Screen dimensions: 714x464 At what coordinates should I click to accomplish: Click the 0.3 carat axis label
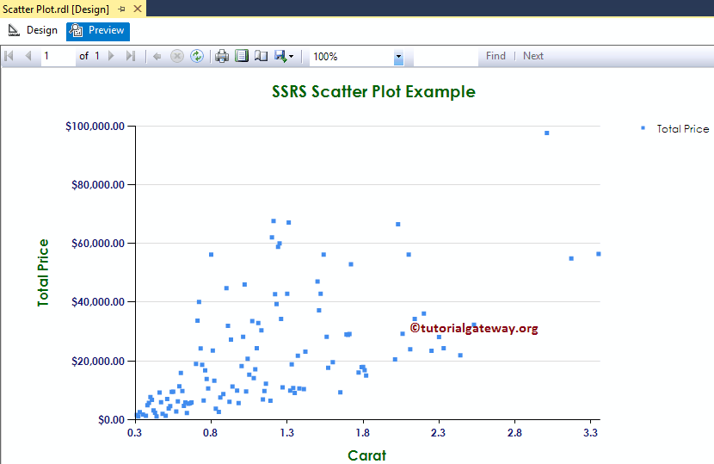click(134, 432)
